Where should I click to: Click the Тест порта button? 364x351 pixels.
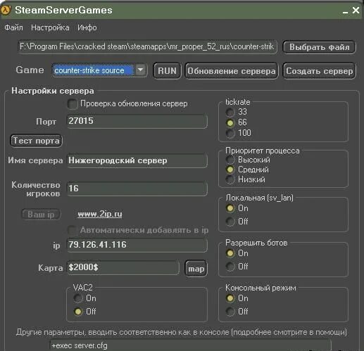tap(36, 141)
